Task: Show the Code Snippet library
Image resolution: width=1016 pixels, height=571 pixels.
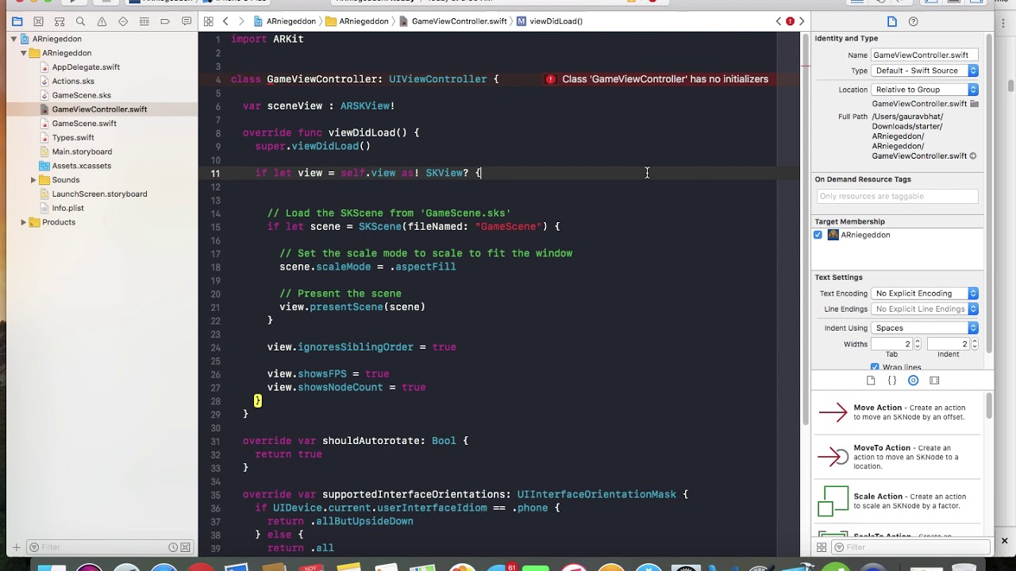Action: [x=891, y=381]
